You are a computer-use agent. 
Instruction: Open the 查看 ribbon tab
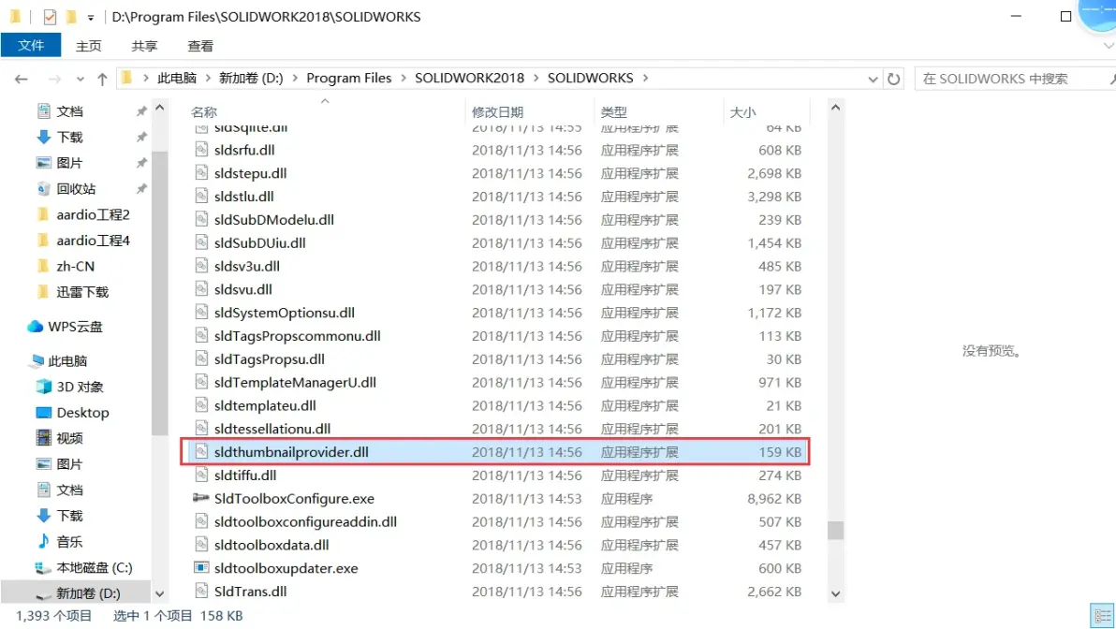pos(200,46)
